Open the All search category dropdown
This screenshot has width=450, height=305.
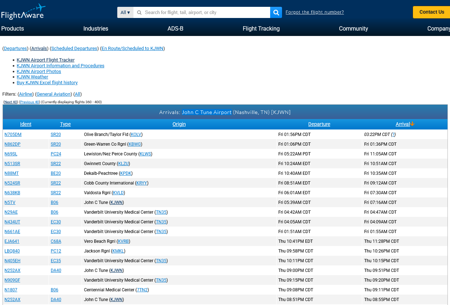(x=125, y=13)
